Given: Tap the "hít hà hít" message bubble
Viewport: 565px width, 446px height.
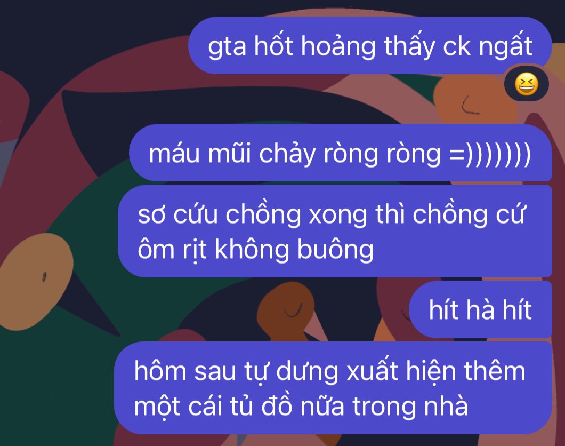Looking at the screenshot, I should point(480,309).
